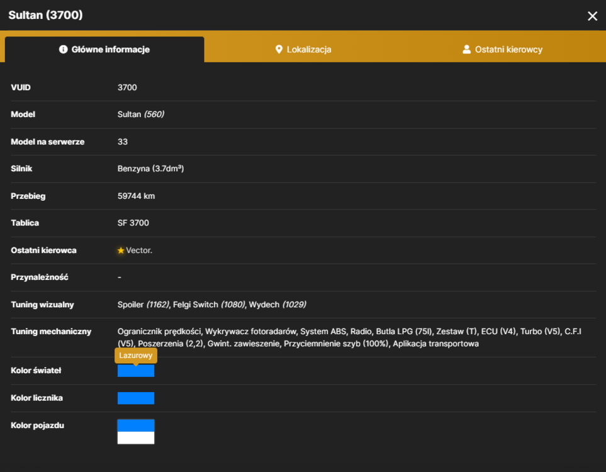The image size is (606, 472).
Task: Click the Kolor świateł blue swatch
Action: coord(136,371)
